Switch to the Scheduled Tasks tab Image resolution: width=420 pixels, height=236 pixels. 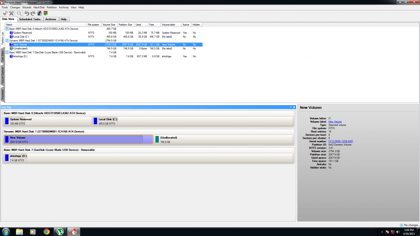tap(30, 19)
